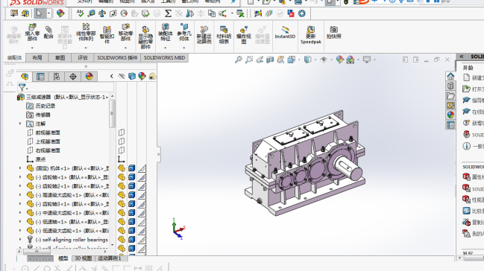Open View Palette tab in task pane
Image resolution: width=484 pixels, height=271 pixels.
450,105
